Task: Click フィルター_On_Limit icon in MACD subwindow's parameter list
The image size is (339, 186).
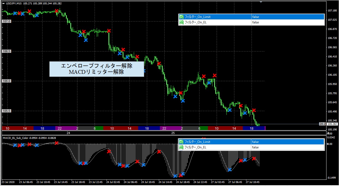Action: coord(181,142)
